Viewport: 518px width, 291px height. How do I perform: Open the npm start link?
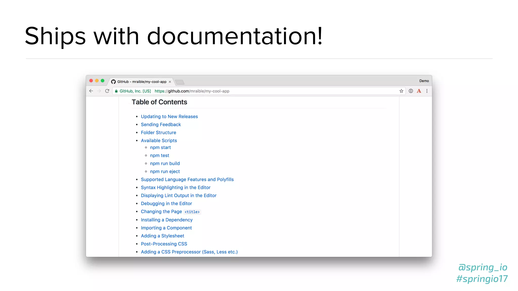[x=160, y=148]
